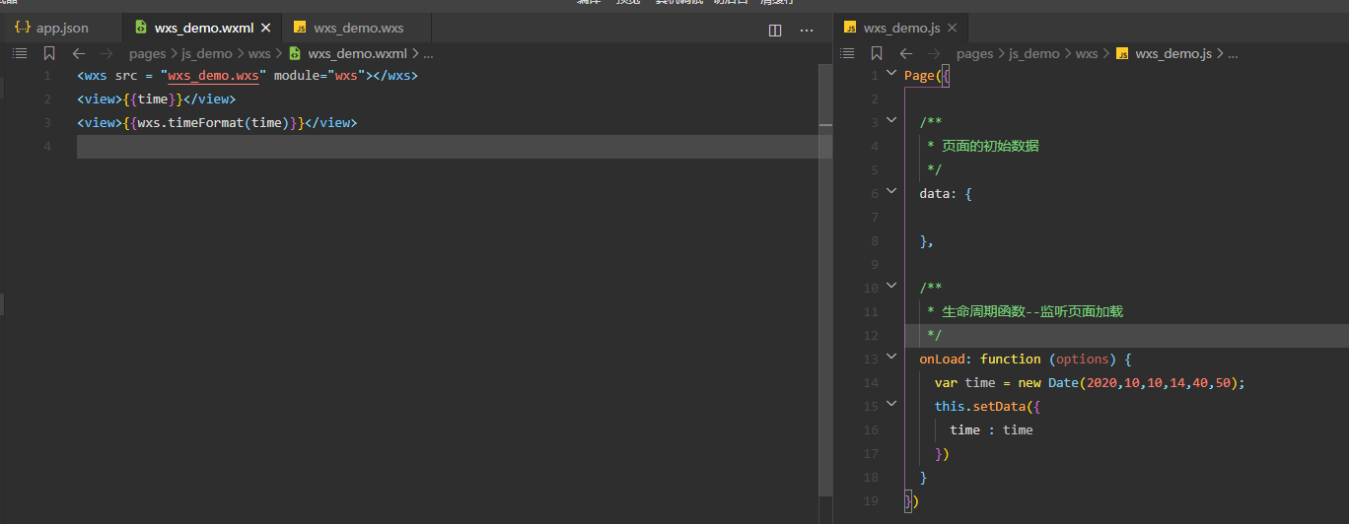Select 'js_demo' in right breadcrumb
This screenshot has width=1349, height=524.
[1034, 54]
